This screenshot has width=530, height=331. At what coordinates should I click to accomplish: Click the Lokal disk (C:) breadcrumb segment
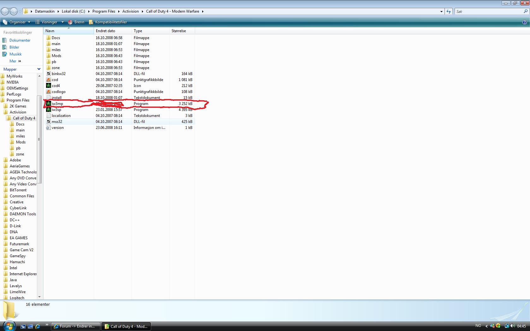pos(74,11)
